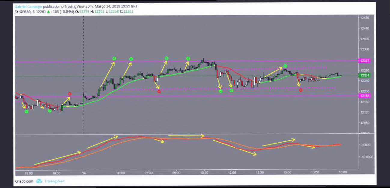The height and width of the screenshot is (188, 390).
Task: Click the 18:00 time axis label
Action: pos(343,172)
